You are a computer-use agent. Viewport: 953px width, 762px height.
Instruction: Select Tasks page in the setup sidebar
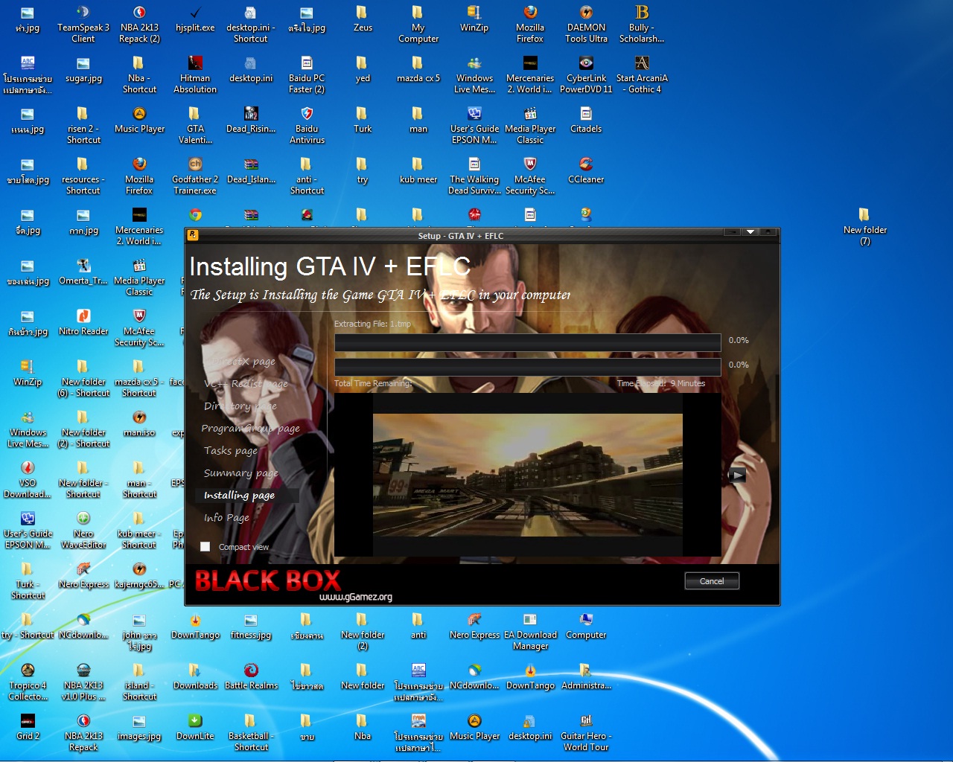click(x=231, y=451)
